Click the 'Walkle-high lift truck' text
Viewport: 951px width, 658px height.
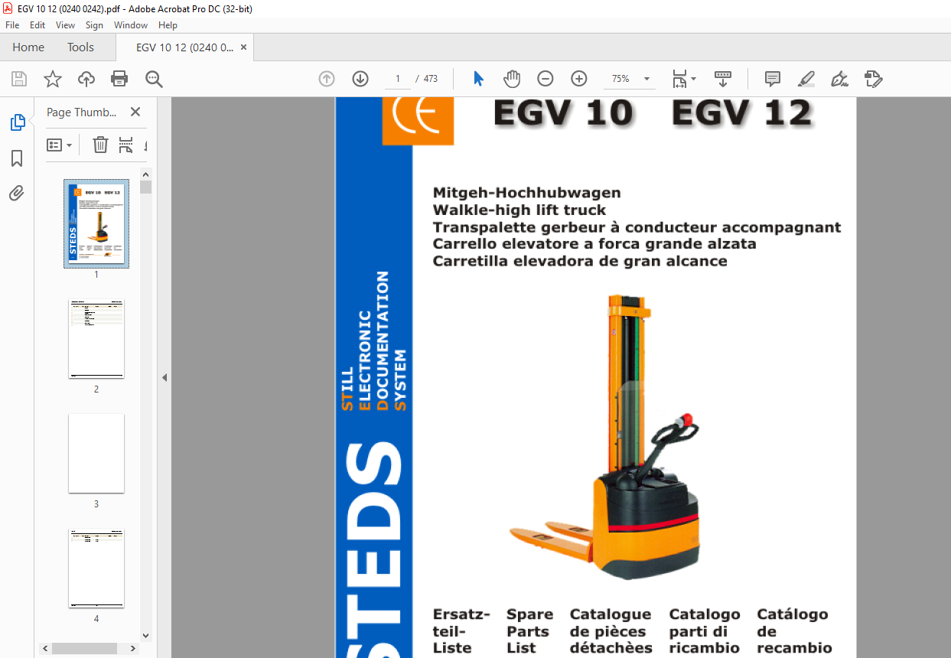(519, 210)
